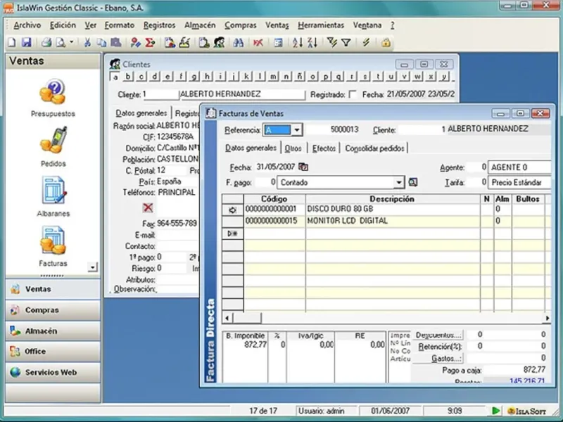Screen dimensions: 563x422
Task: Click the Print toolbar icon
Action: tap(46, 43)
